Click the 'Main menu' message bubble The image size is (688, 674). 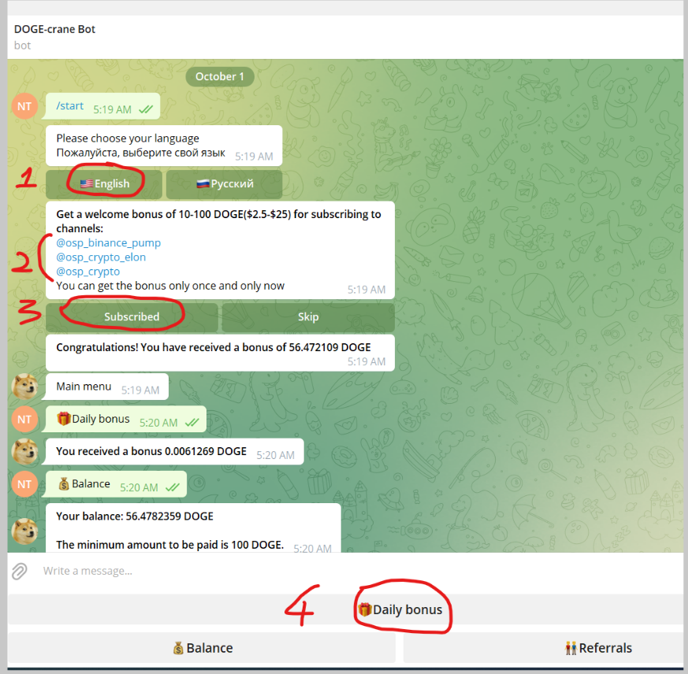point(107,387)
